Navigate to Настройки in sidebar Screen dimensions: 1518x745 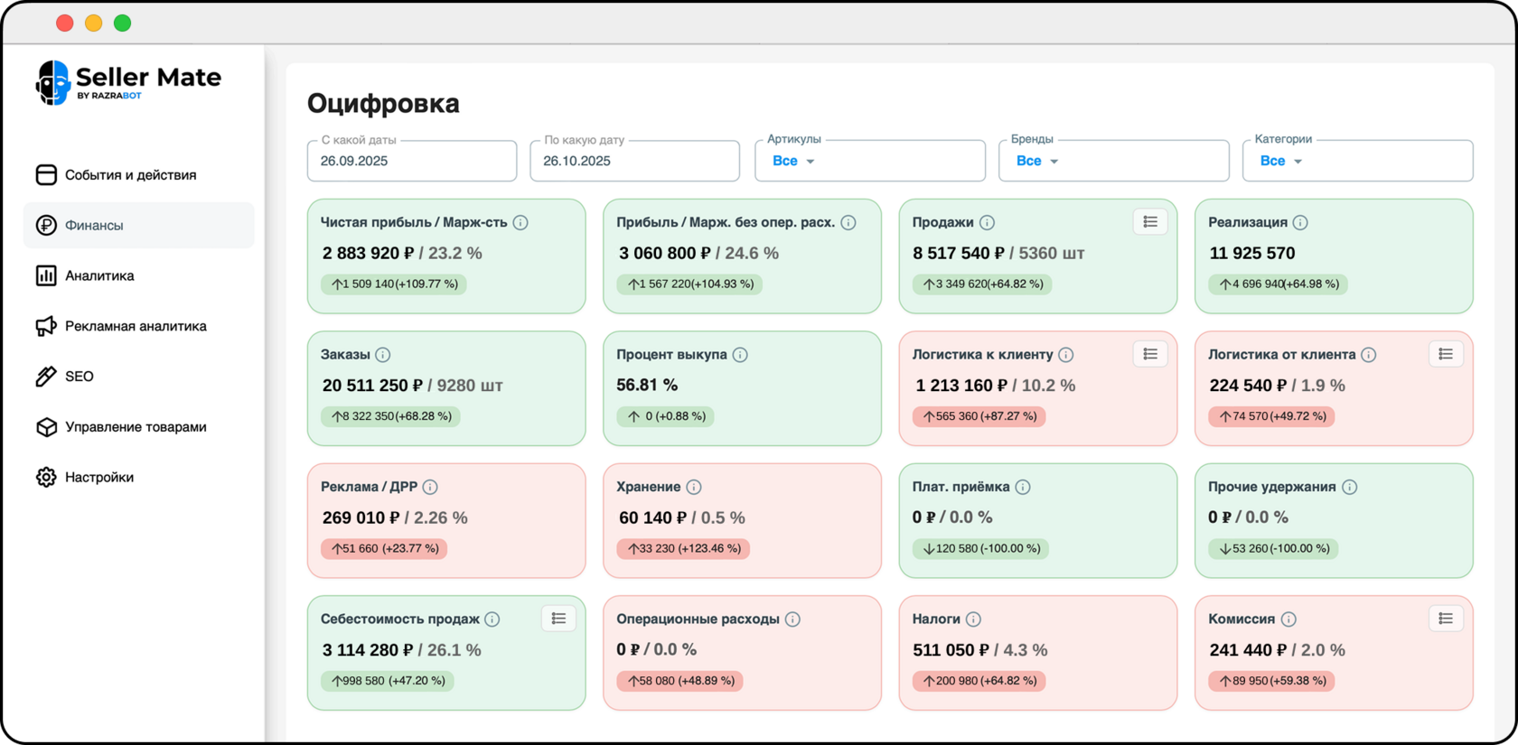pos(99,477)
